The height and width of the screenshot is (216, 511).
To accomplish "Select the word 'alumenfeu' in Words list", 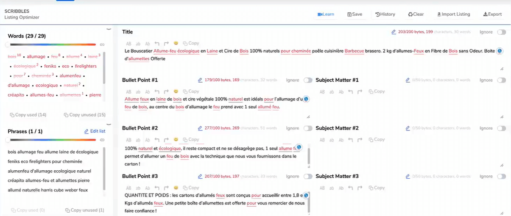I will click(70, 76).
